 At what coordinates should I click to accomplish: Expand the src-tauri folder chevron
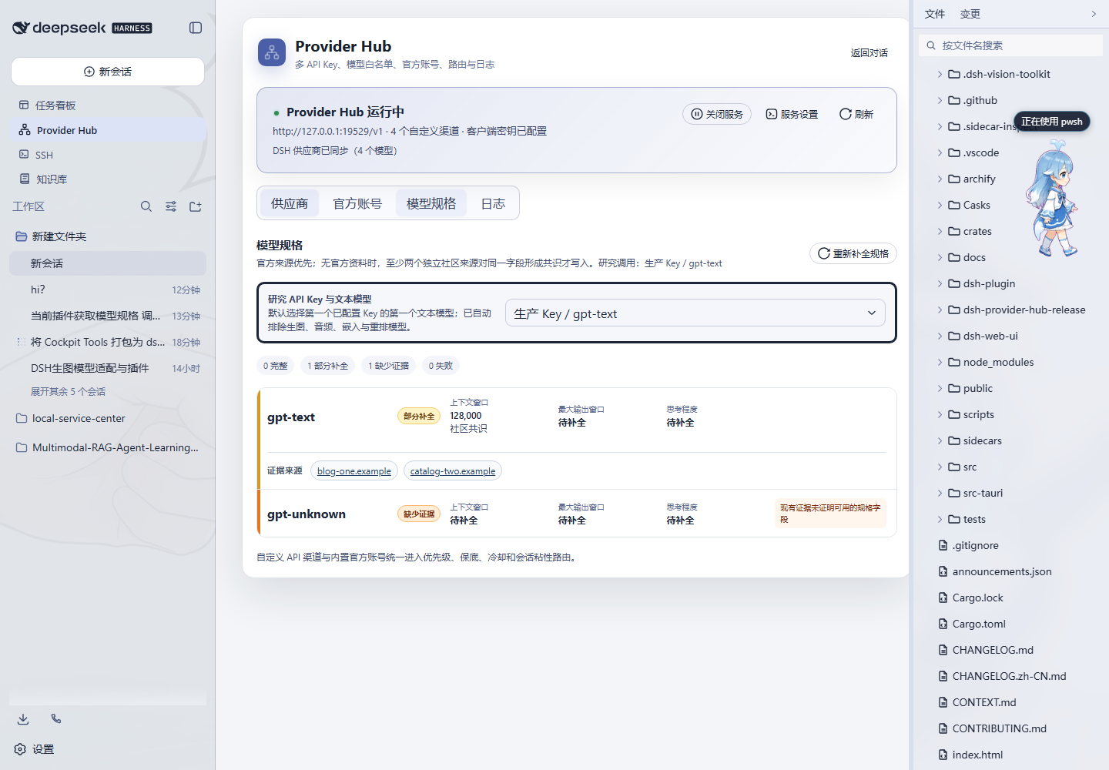(940, 493)
